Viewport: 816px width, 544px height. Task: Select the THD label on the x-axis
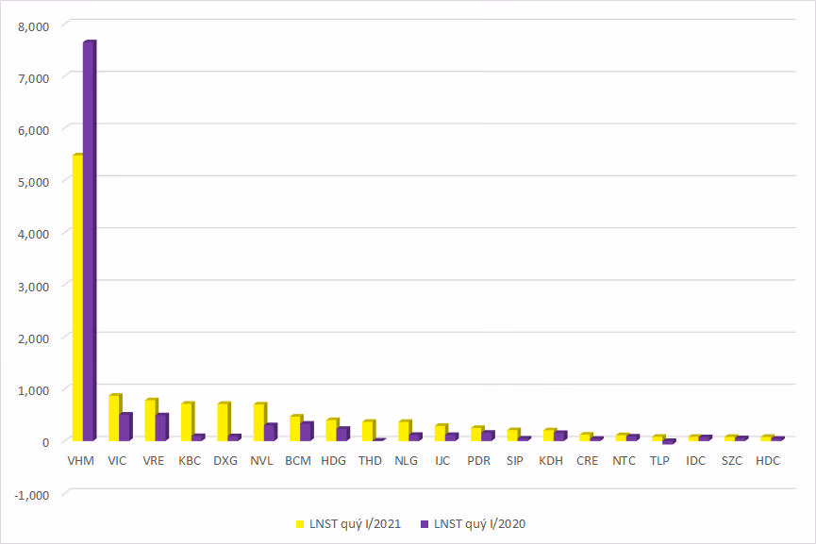(371, 461)
